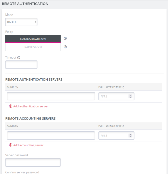This screenshot has height=174, width=168.
Task: Open help icon next to RADIUSLocal policy
Action: click(x=65, y=47)
